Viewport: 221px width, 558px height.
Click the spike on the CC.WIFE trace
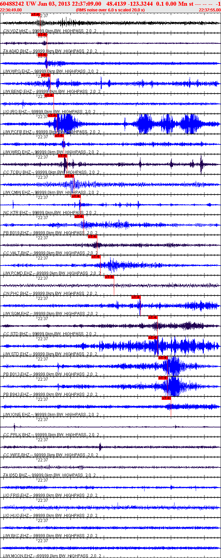coord(100,447)
